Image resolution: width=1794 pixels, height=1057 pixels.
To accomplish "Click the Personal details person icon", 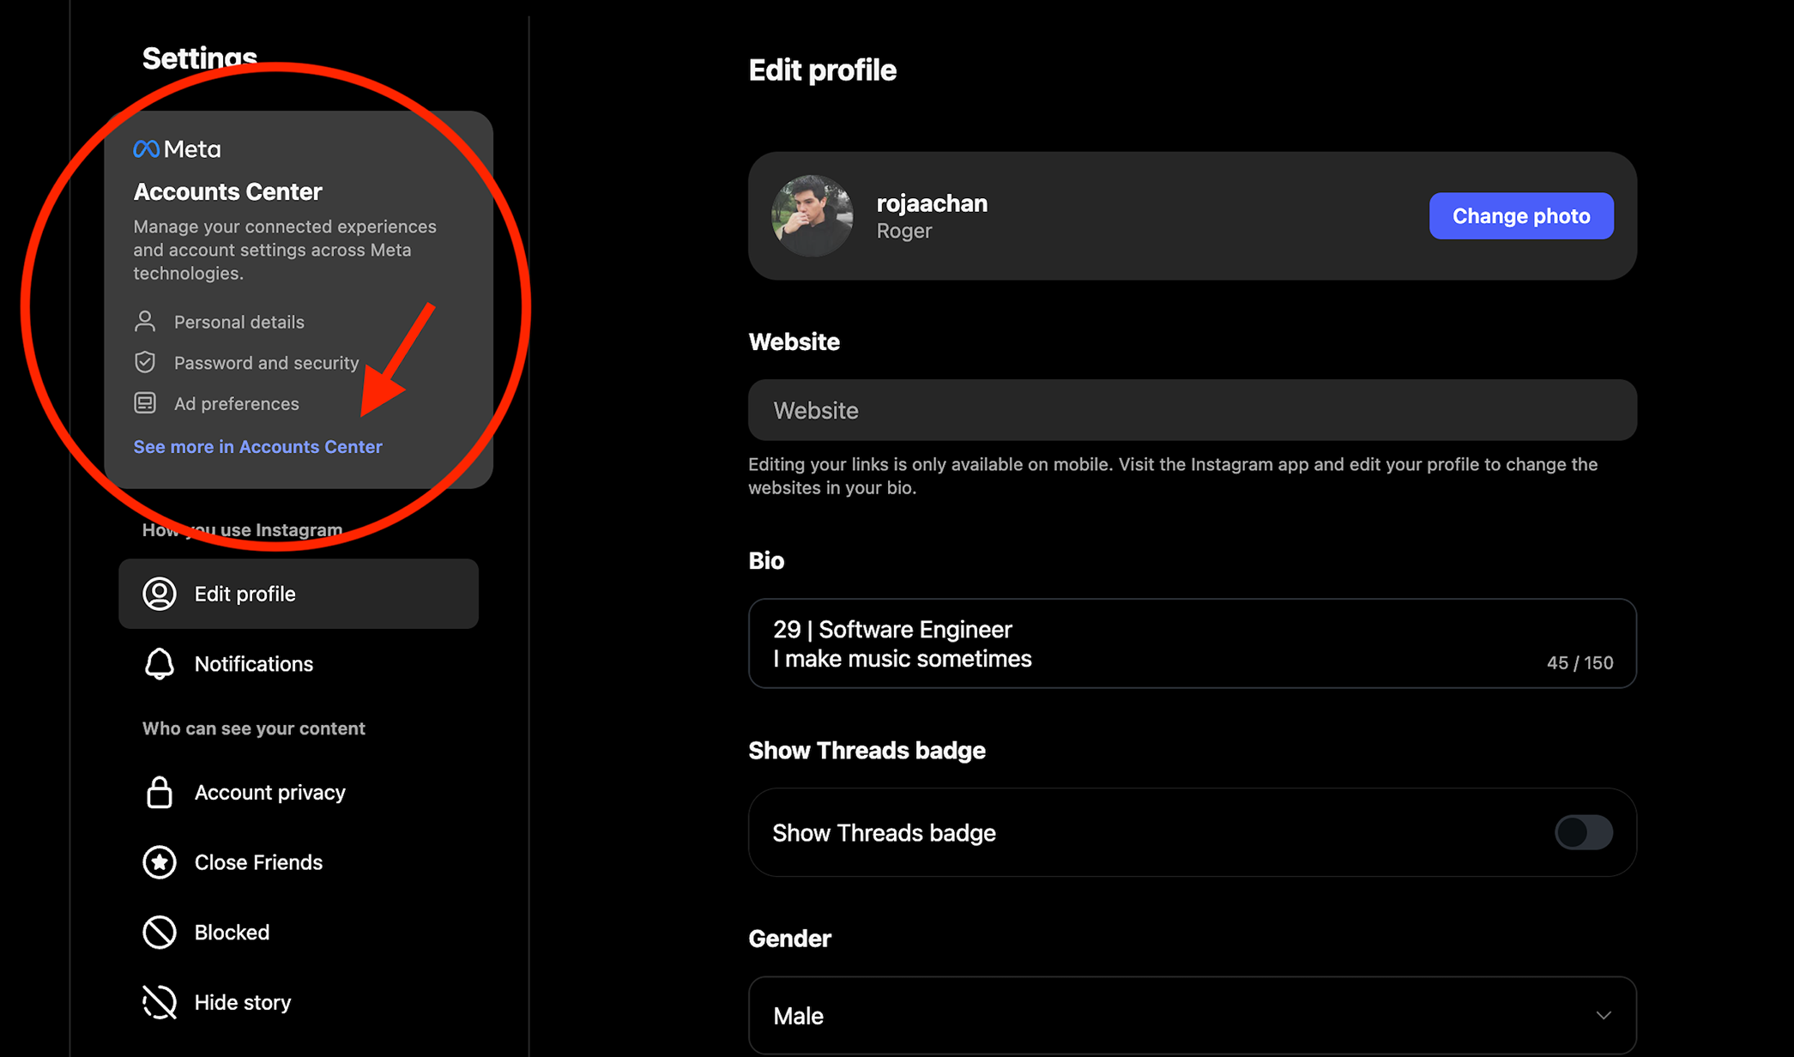I will [145, 322].
